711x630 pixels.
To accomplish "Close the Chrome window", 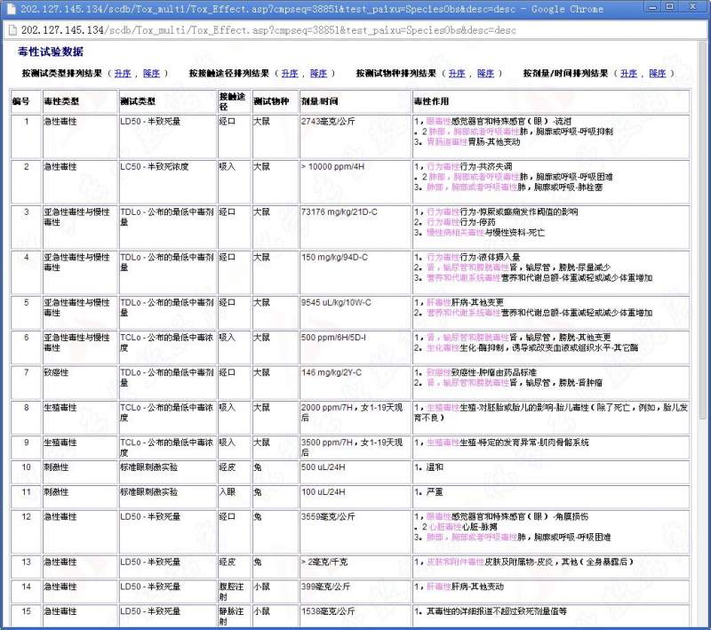I will tap(693, 7).
